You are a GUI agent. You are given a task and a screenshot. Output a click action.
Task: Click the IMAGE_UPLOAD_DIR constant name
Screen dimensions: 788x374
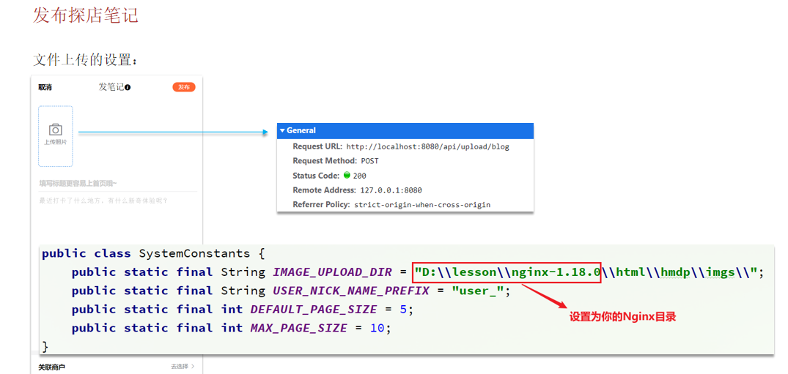pos(332,272)
